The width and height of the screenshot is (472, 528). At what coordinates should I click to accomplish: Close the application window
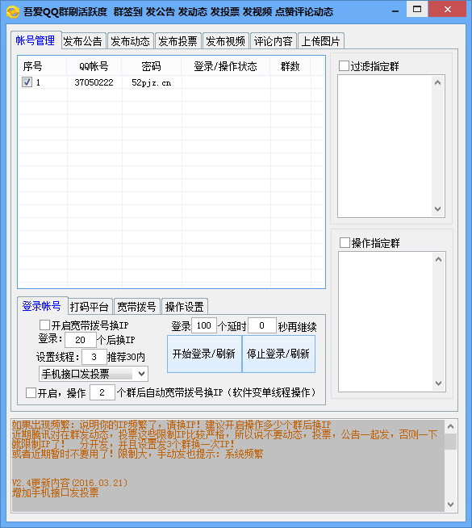(448, 9)
